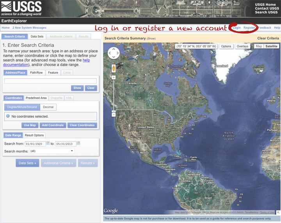
Task: Switch coordinate format to Decimal
Action: click(x=48, y=107)
